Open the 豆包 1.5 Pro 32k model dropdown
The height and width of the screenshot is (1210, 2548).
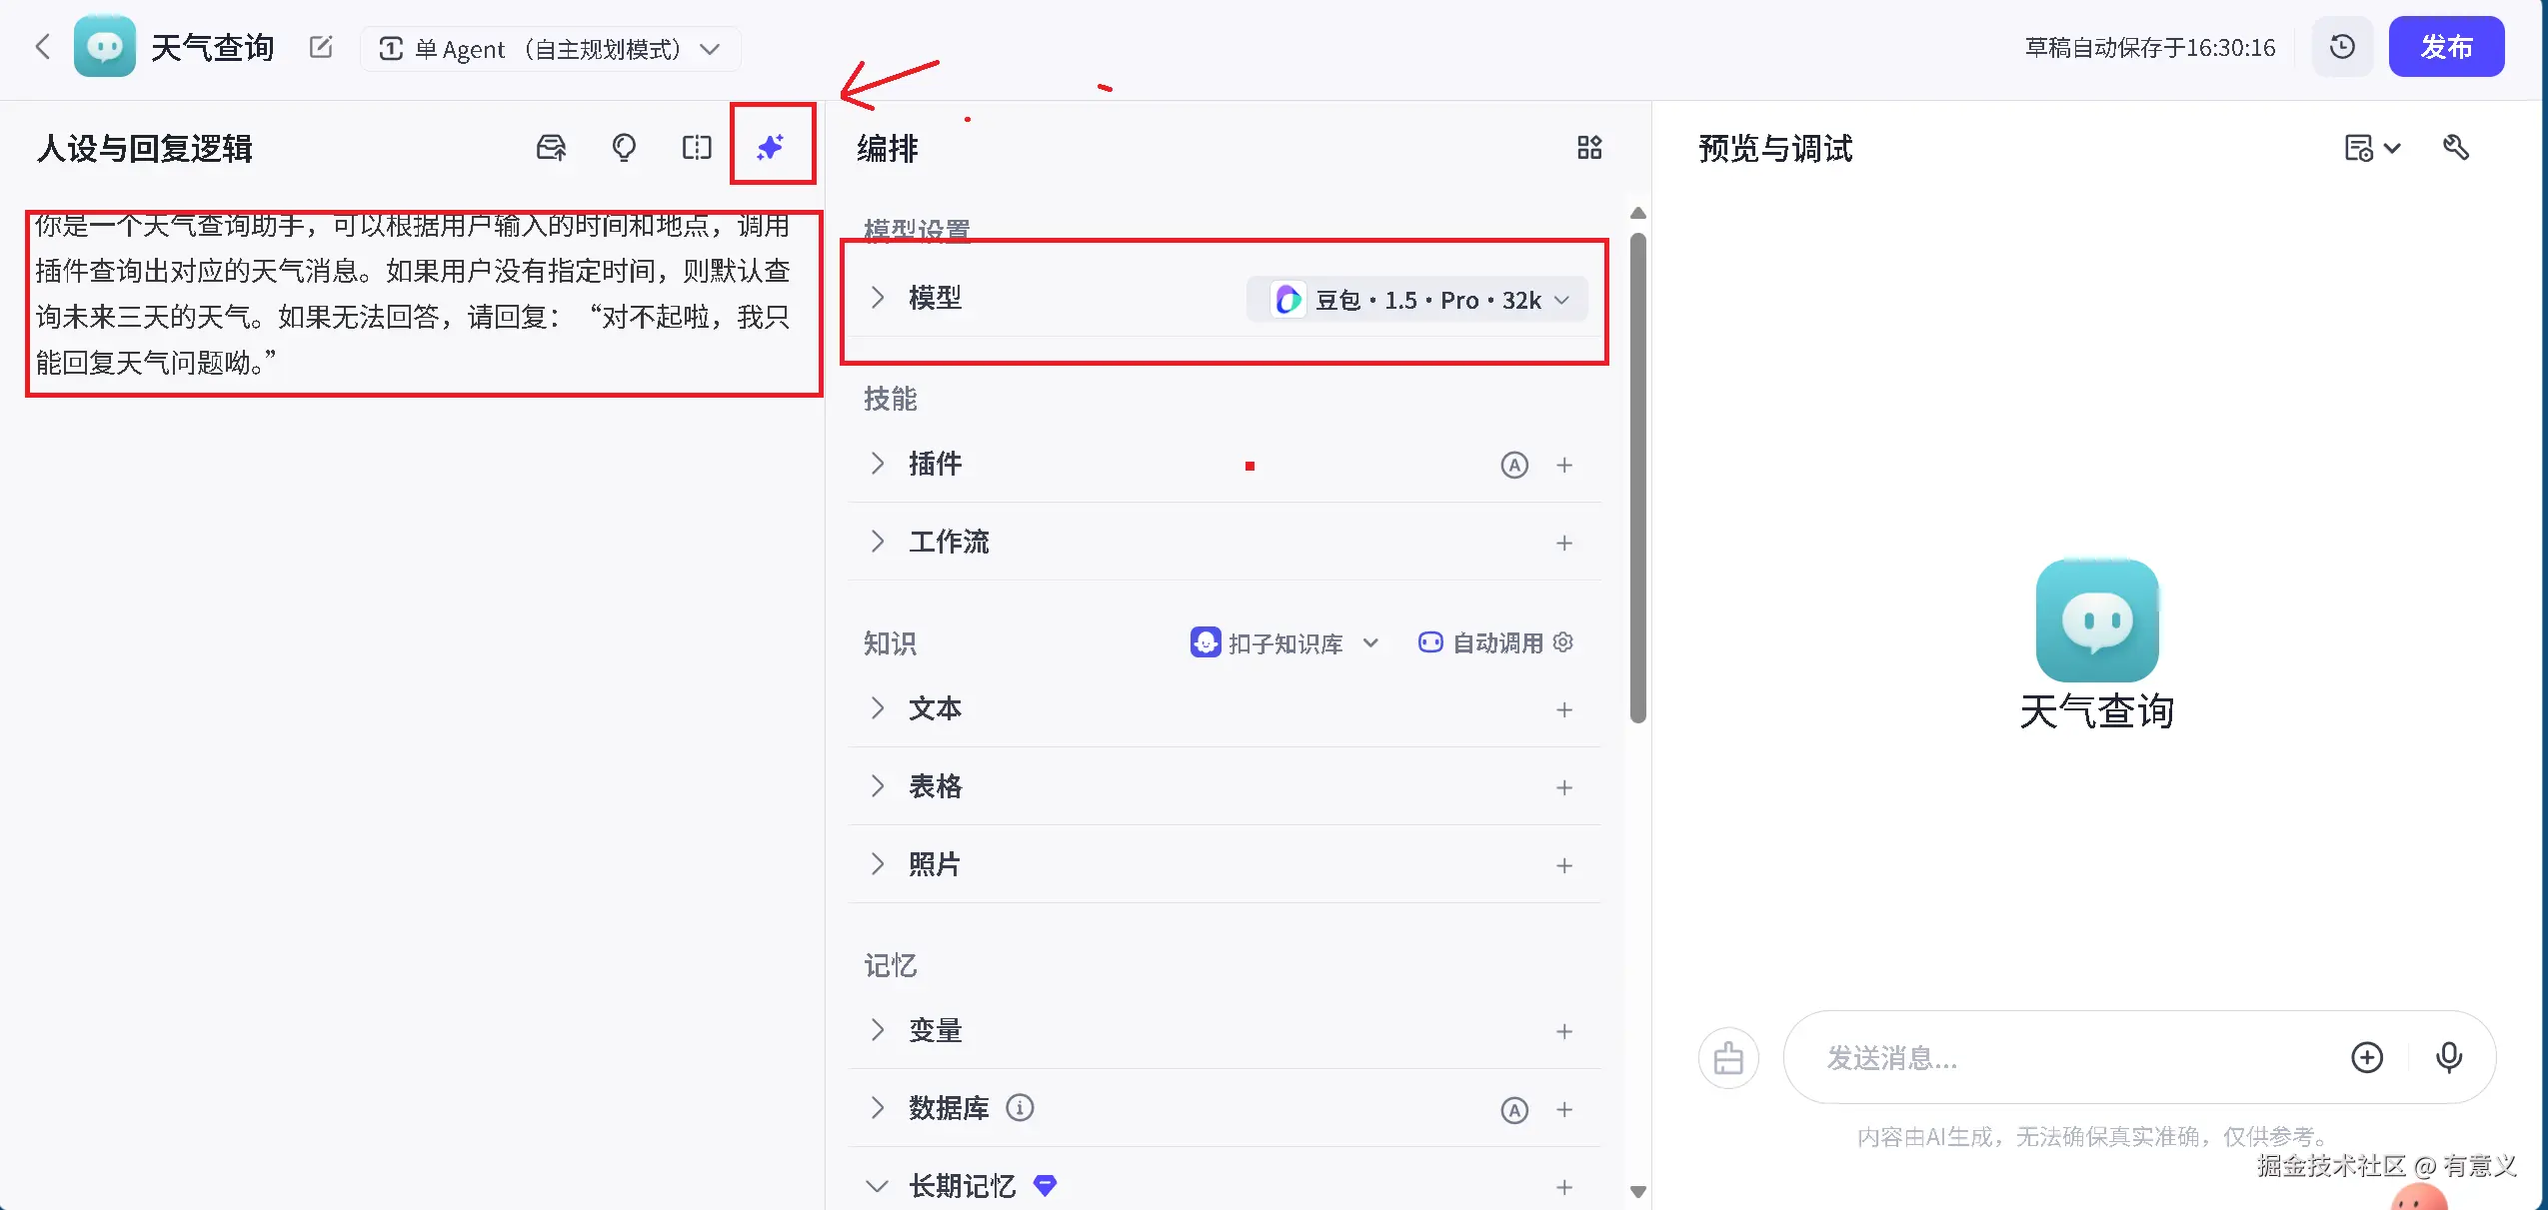point(1416,300)
